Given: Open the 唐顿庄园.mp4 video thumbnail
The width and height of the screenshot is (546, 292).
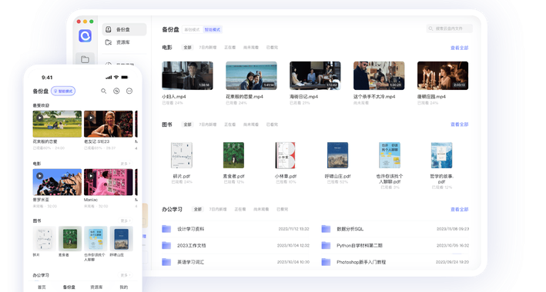Looking at the screenshot, I should point(443,76).
